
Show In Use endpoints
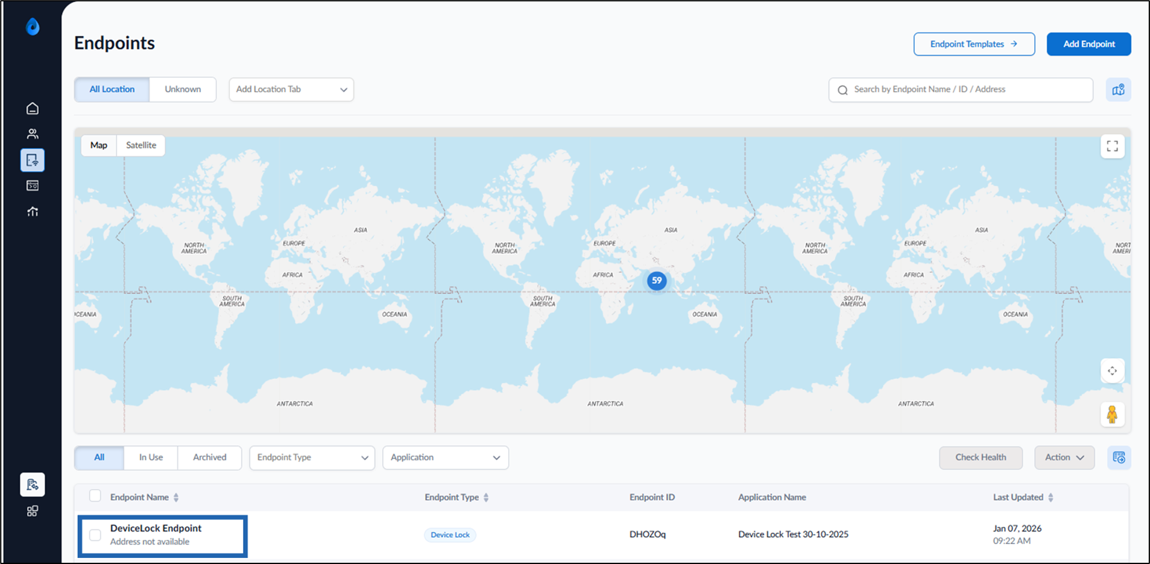click(151, 457)
